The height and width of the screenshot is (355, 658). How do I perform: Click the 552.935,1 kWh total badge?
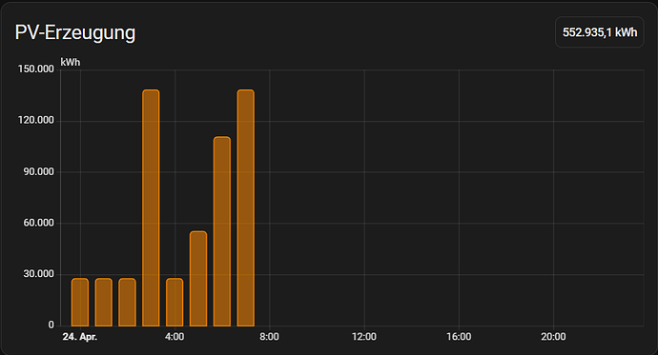coord(599,32)
